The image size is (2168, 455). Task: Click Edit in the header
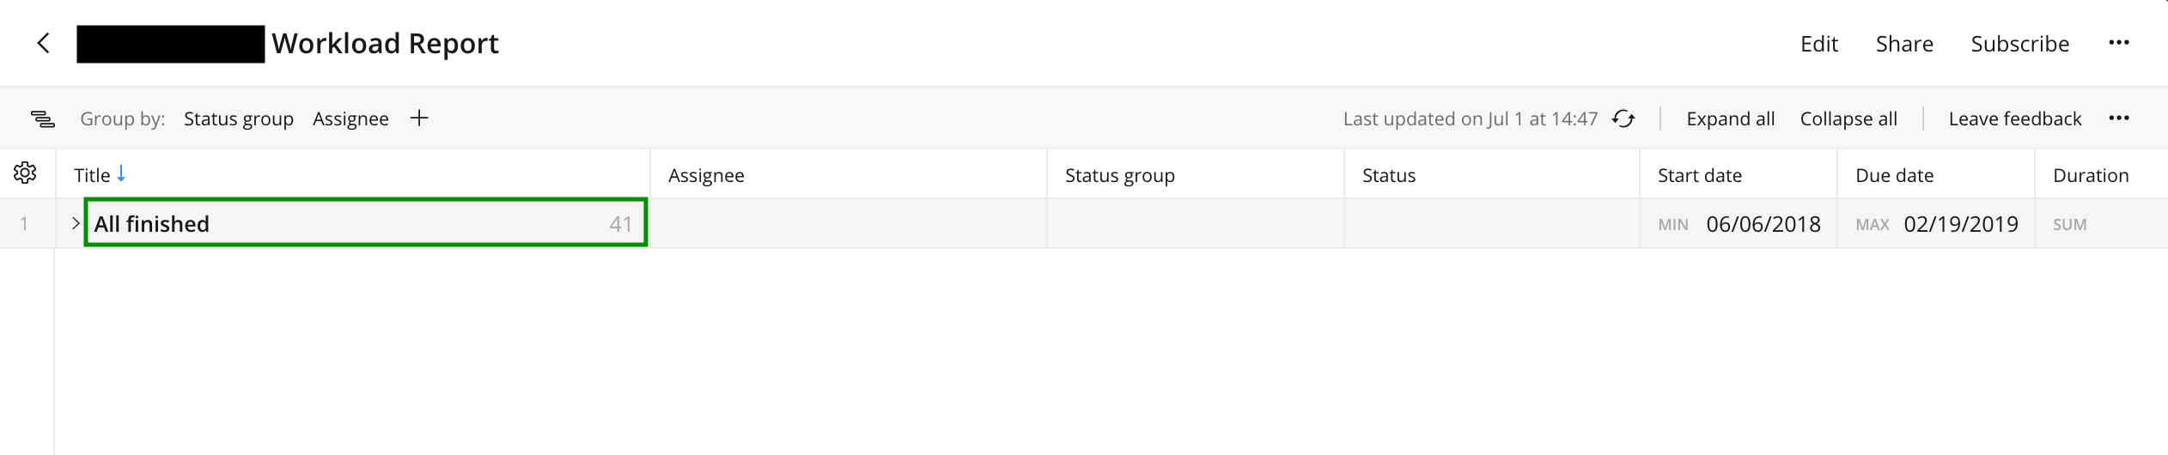click(1818, 44)
